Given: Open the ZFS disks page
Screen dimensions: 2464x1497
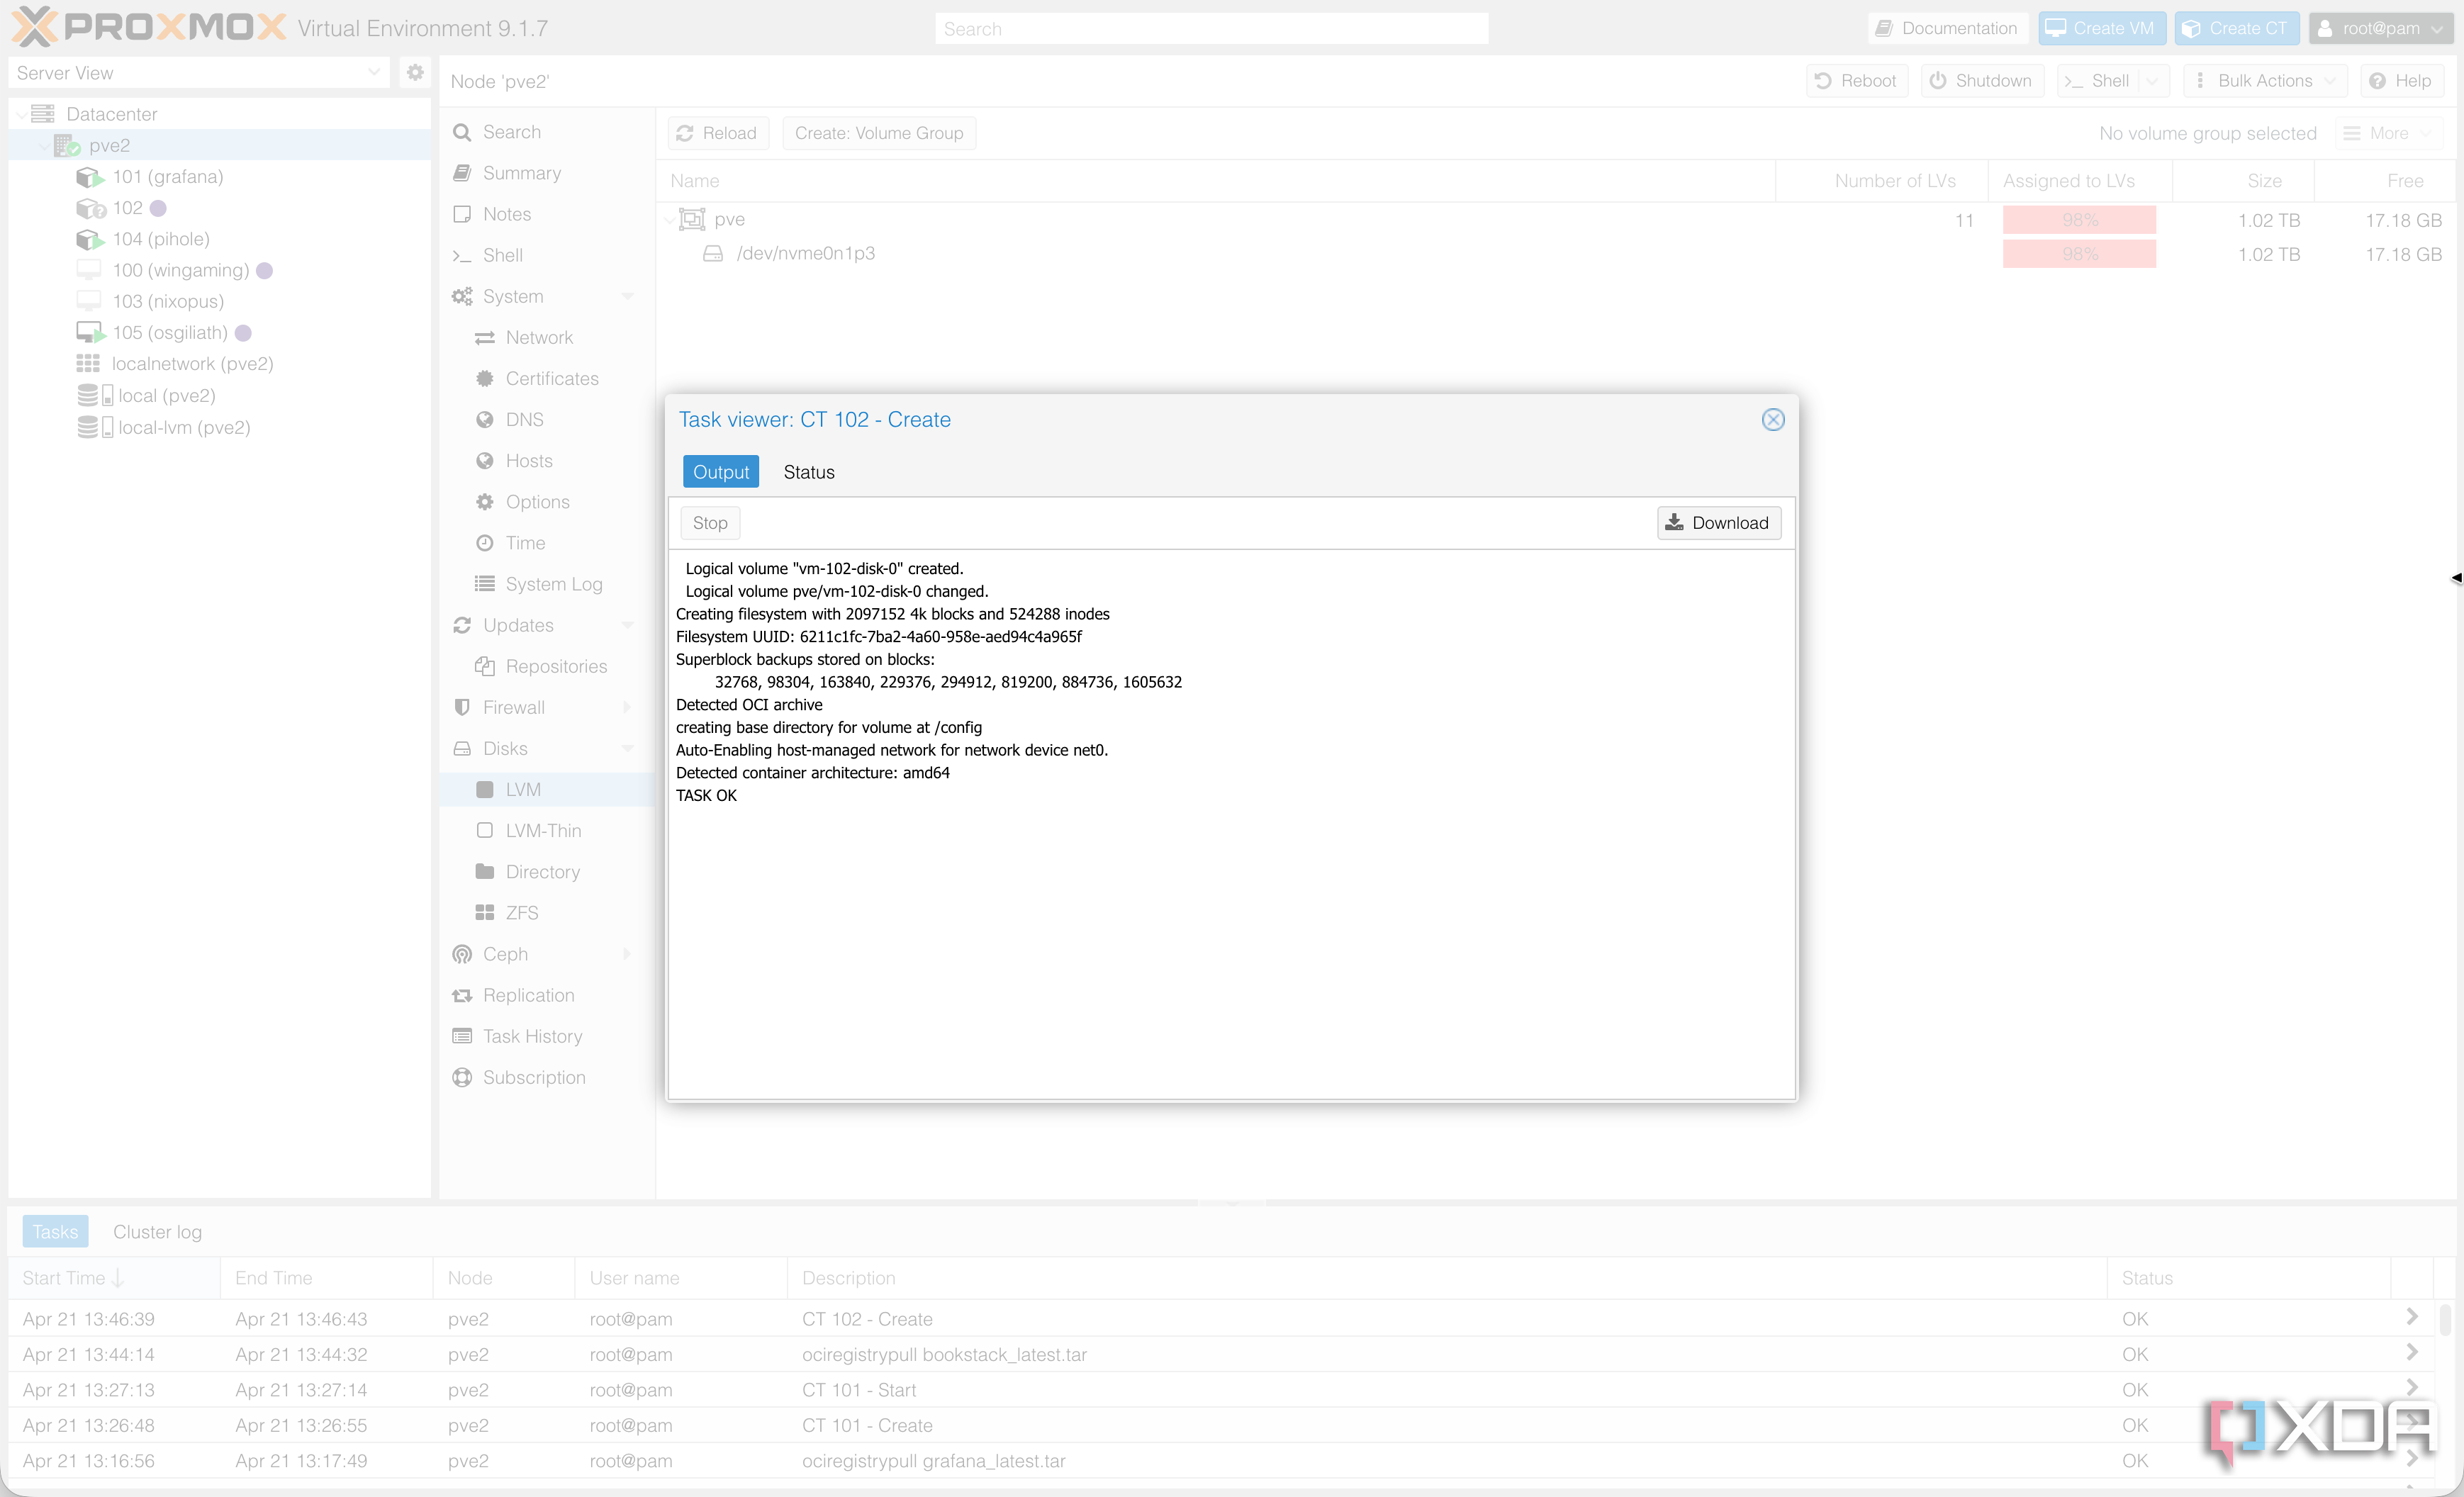Looking at the screenshot, I should pos(521,913).
